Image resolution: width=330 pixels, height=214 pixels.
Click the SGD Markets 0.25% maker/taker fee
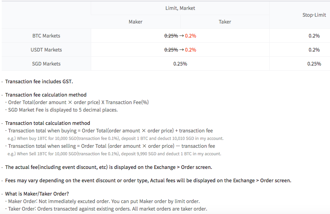pos(180,64)
